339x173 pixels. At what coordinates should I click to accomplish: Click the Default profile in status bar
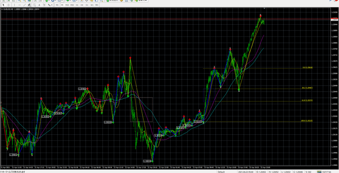[221, 172]
